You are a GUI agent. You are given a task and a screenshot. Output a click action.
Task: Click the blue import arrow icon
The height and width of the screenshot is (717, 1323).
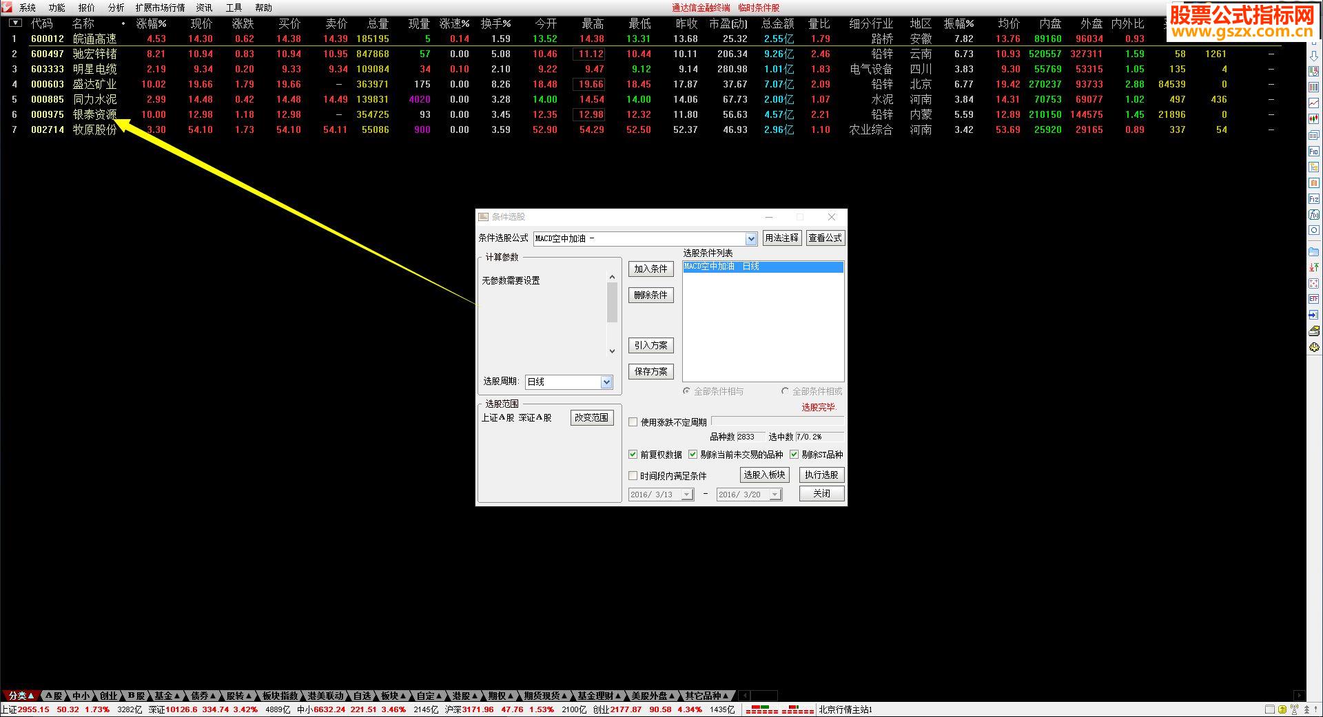1314,315
